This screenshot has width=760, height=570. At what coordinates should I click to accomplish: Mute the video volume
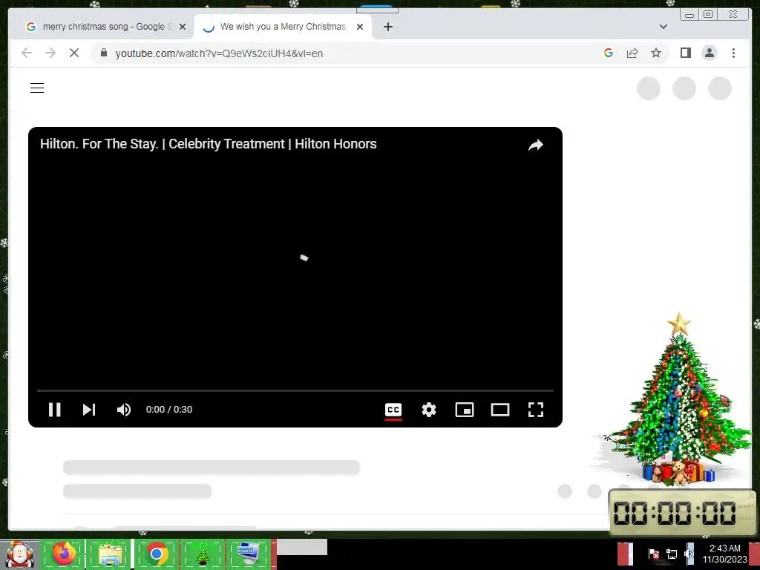[124, 410]
